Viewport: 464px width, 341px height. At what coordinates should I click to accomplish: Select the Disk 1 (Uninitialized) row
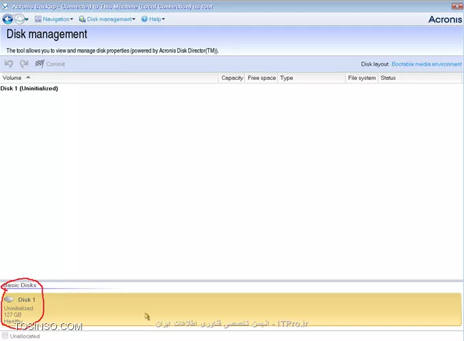click(x=29, y=88)
